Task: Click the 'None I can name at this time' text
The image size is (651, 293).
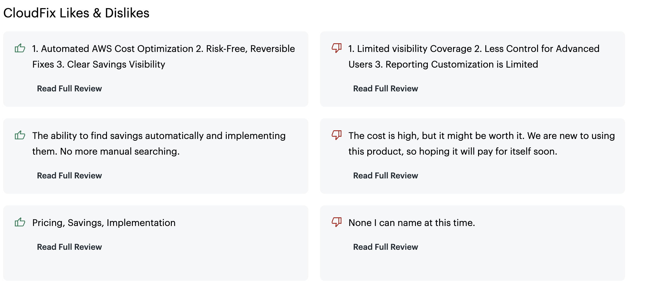Action: coord(412,223)
